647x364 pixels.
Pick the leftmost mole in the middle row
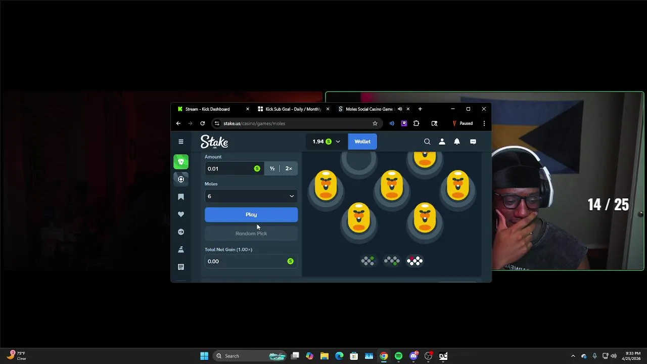tap(326, 188)
